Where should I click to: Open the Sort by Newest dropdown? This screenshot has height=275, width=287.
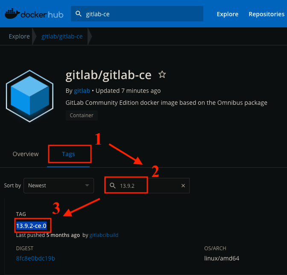pos(59,186)
